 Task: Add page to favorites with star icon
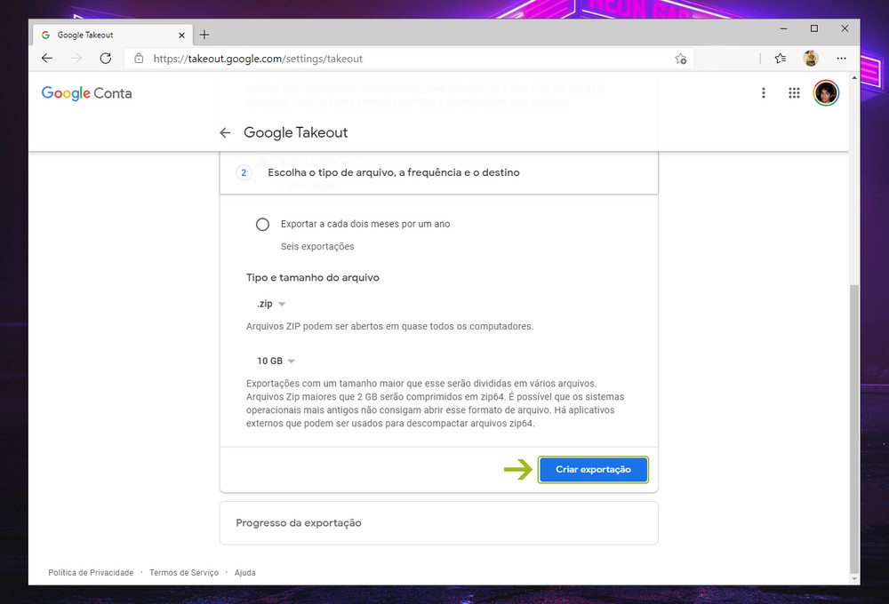[x=680, y=59]
